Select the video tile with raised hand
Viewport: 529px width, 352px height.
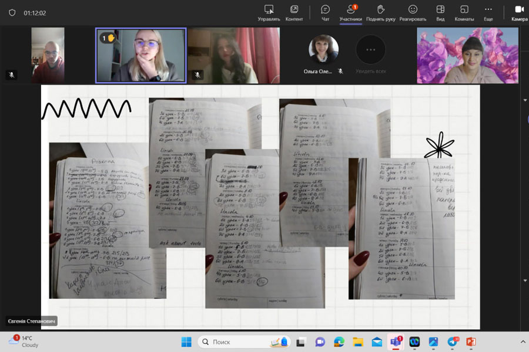pos(141,55)
